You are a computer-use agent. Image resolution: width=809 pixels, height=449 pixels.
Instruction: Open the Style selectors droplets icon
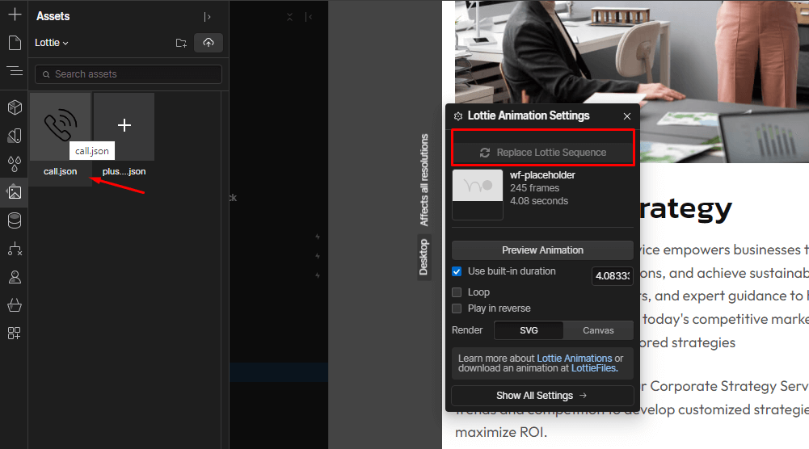[x=15, y=164]
